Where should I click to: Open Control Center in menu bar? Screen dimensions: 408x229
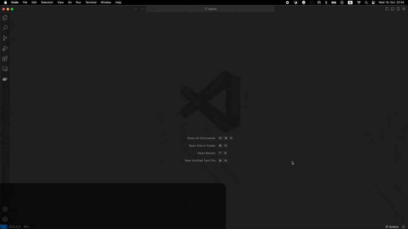(374, 3)
